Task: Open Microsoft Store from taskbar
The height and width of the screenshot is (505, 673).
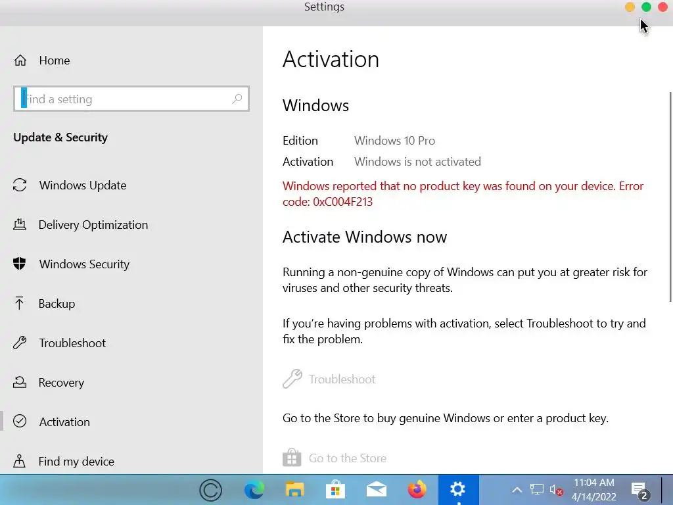Action: coord(336,490)
